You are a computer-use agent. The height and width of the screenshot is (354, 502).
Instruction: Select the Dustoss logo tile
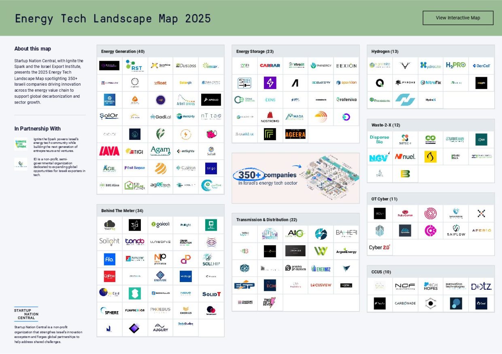186,65
